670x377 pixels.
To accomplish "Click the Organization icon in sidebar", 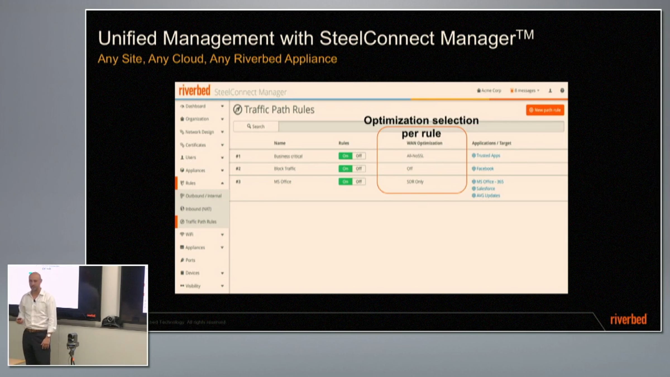I will point(182,119).
